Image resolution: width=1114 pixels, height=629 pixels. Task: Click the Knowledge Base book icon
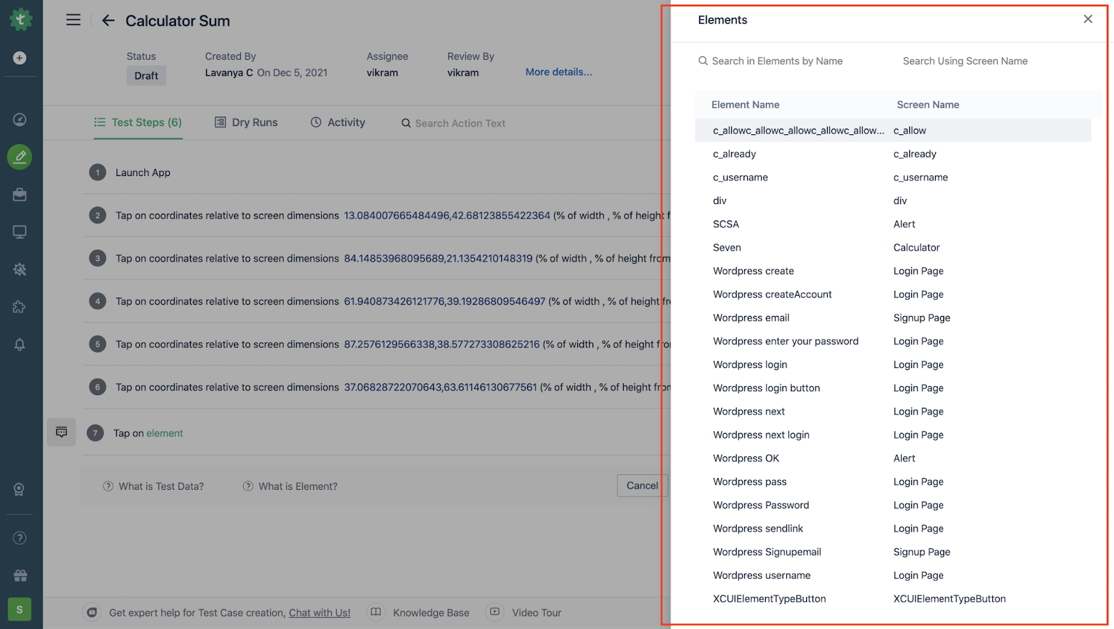[376, 612]
